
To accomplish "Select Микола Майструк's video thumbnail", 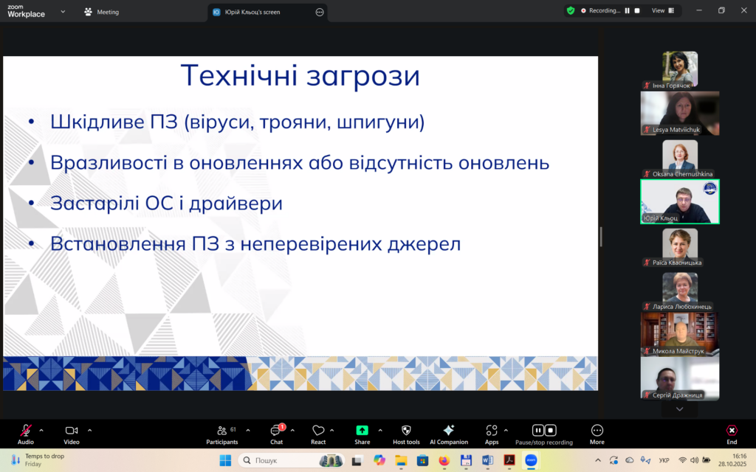I will pyautogui.click(x=679, y=333).
